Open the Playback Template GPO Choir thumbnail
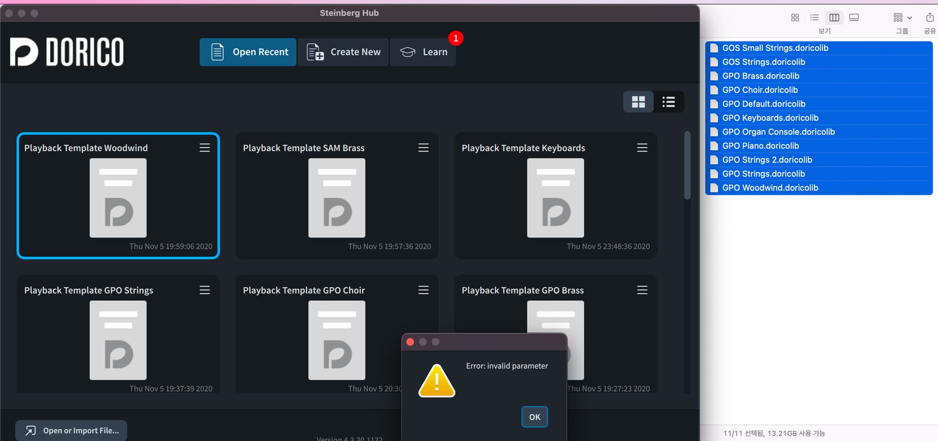Image resolution: width=938 pixels, height=441 pixels. point(337,340)
